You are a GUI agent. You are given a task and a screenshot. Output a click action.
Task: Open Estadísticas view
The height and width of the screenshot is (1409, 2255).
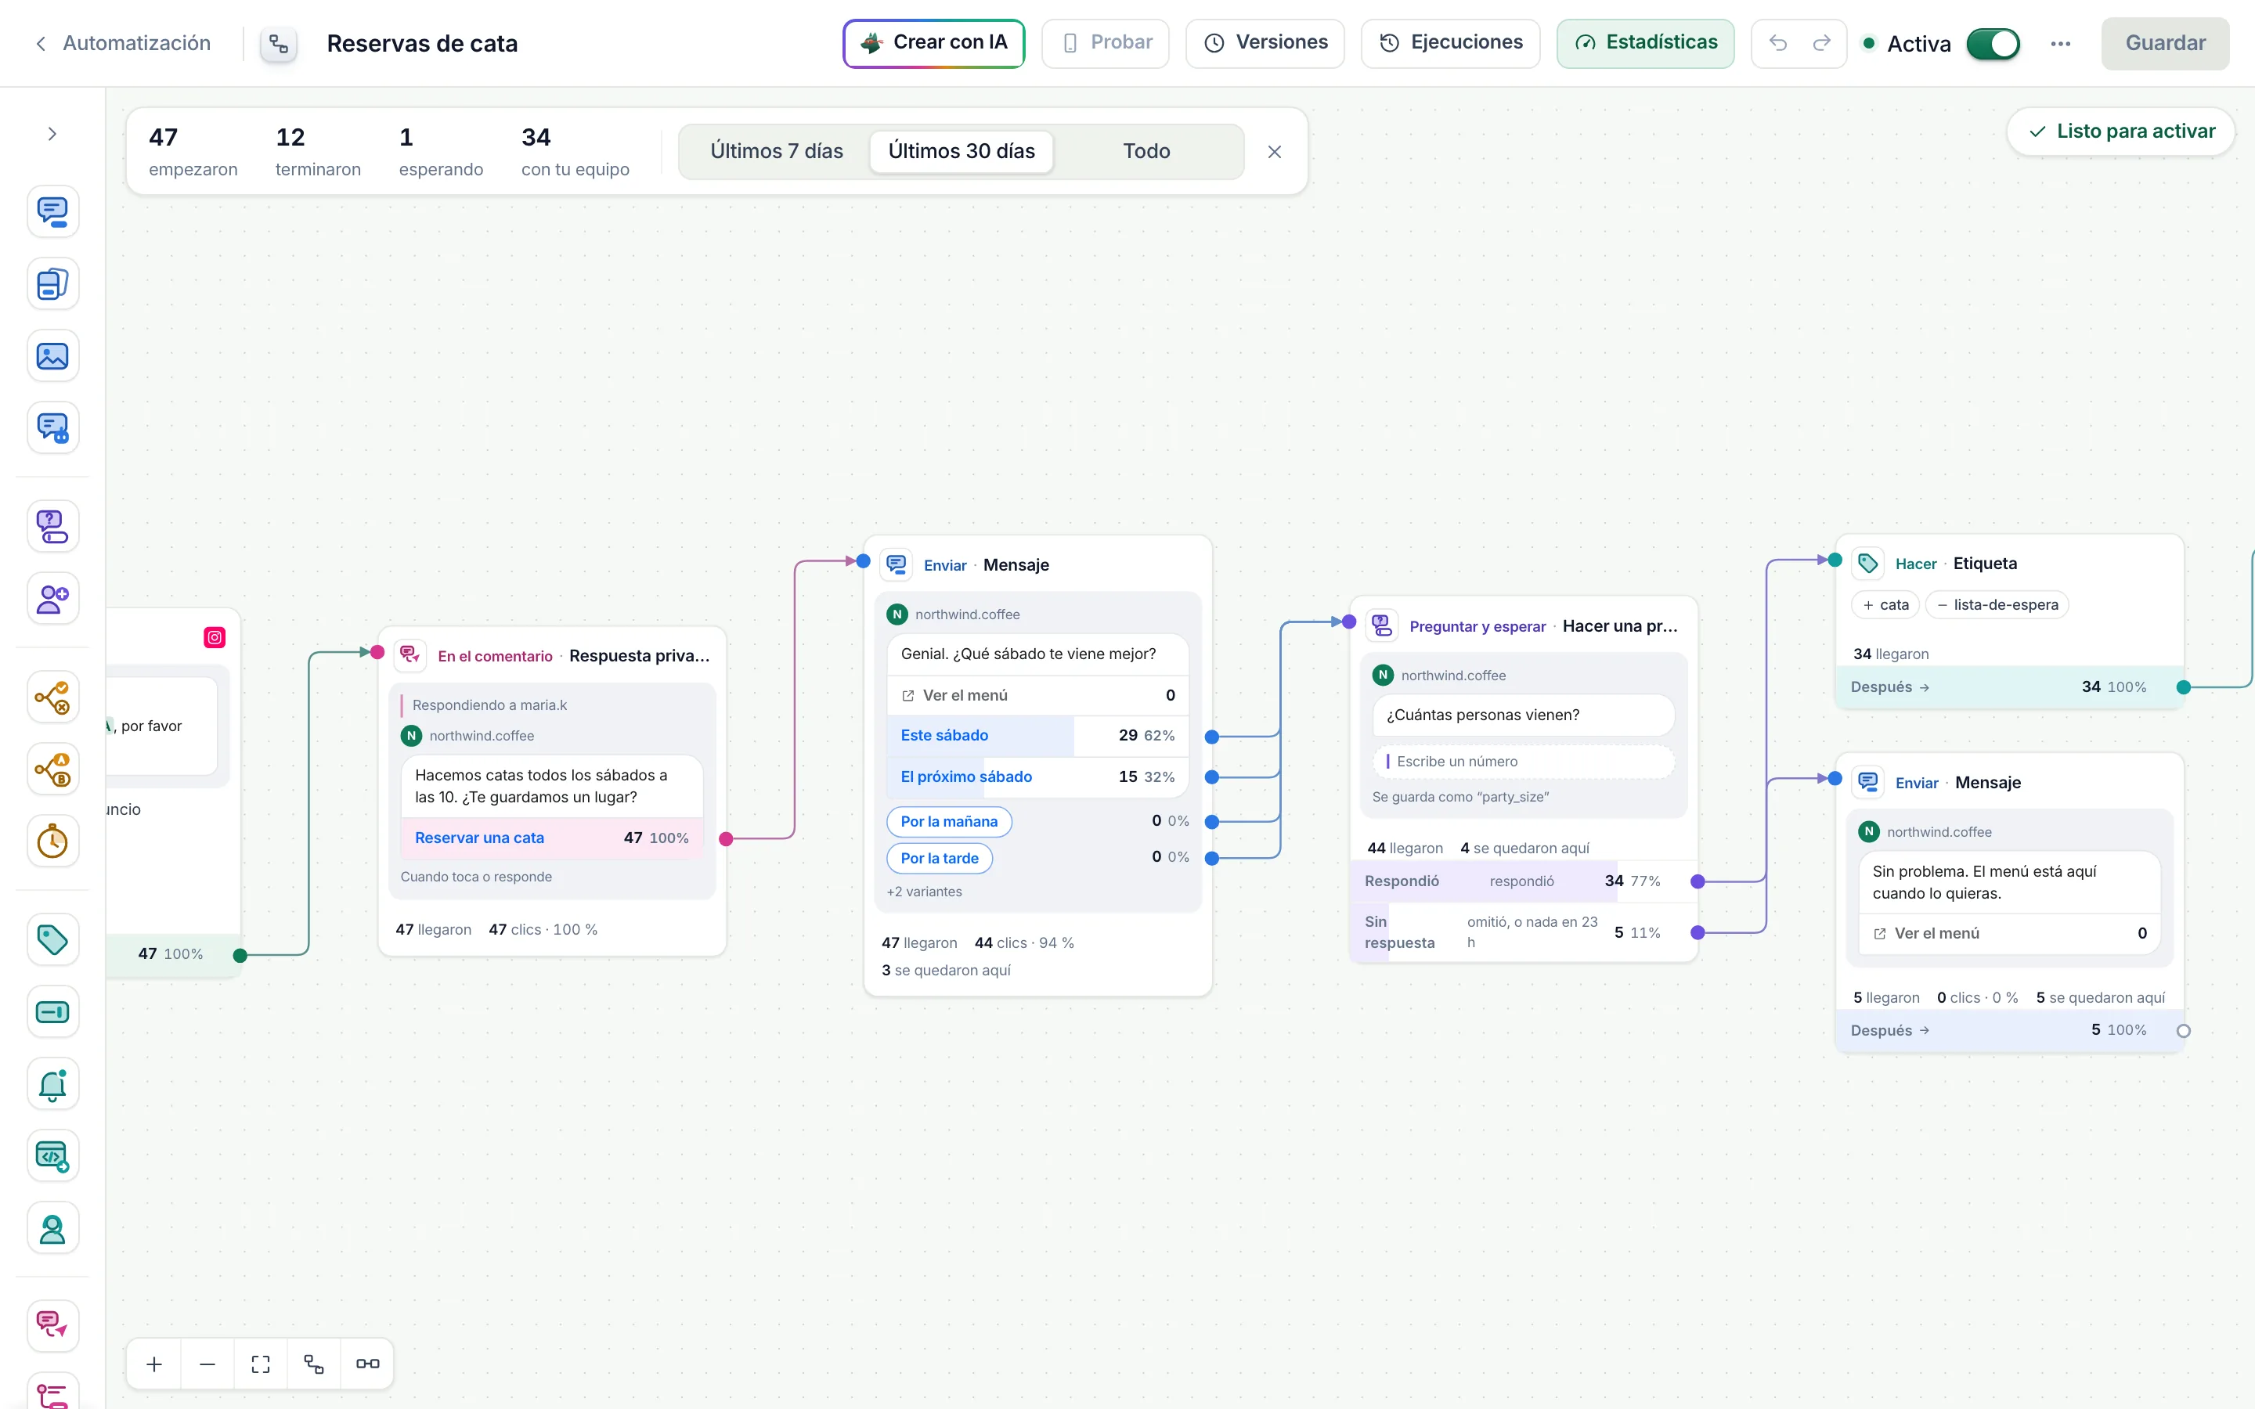click(1646, 43)
